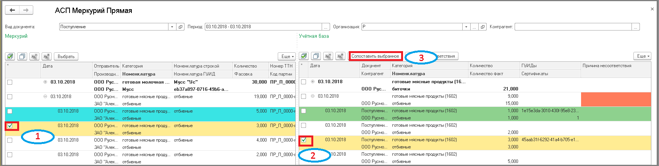Click the Номер ТТН column header
This screenshot has width=659, height=166.
pyautogui.click(x=282, y=66)
